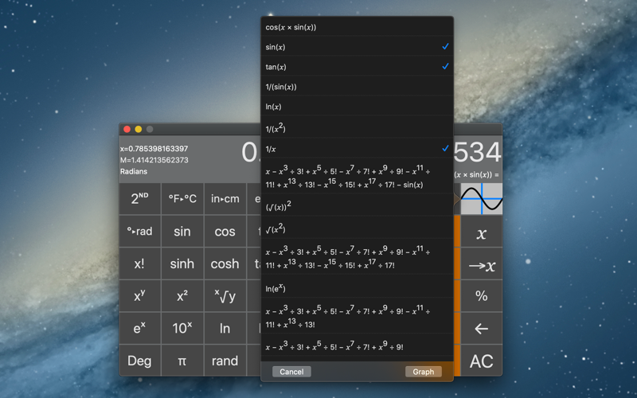Screen dimensions: 637x398
Task: Click the store to x arrow key
Action: tap(482, 263)
